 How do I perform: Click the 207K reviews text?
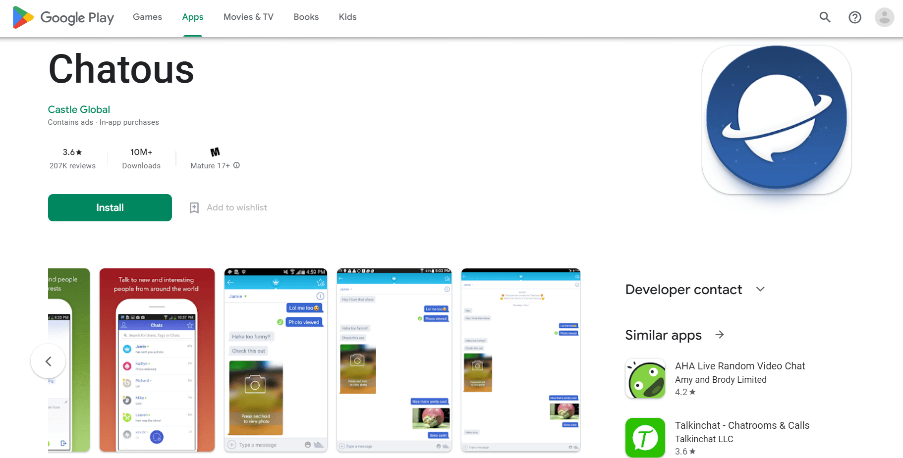click(72, 166)
